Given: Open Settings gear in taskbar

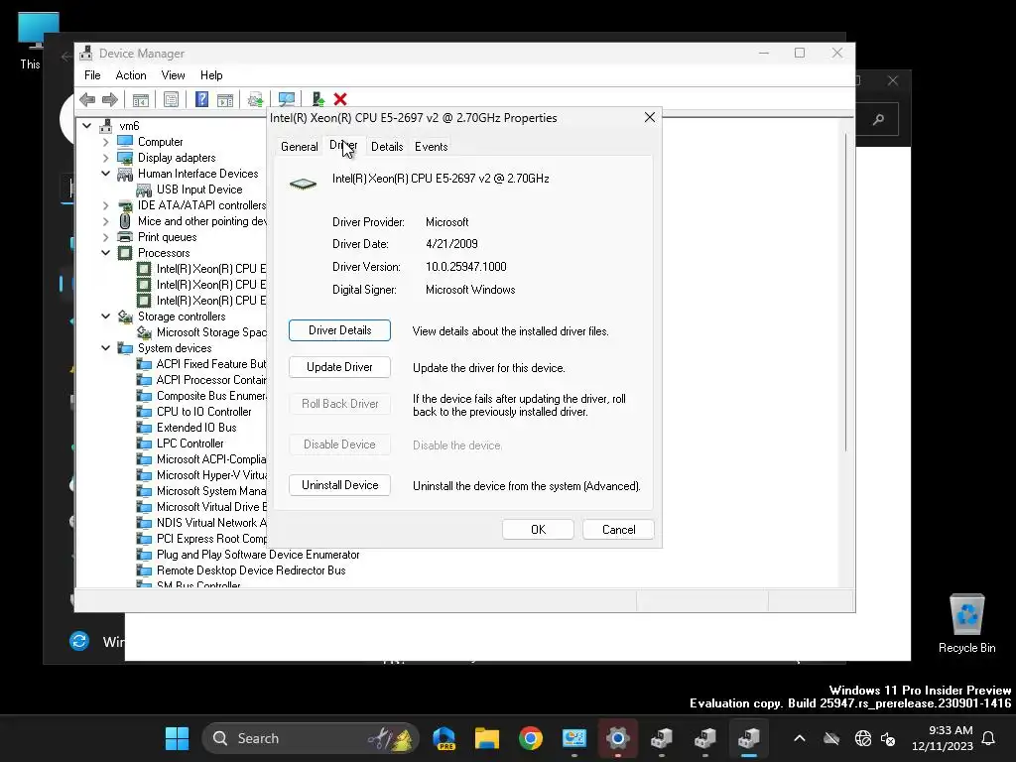Looking at the screenshot, I should pos(617,738).
